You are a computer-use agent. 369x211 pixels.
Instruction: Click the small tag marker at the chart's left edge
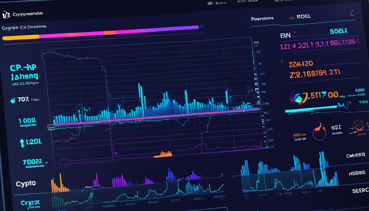(51, 128)
